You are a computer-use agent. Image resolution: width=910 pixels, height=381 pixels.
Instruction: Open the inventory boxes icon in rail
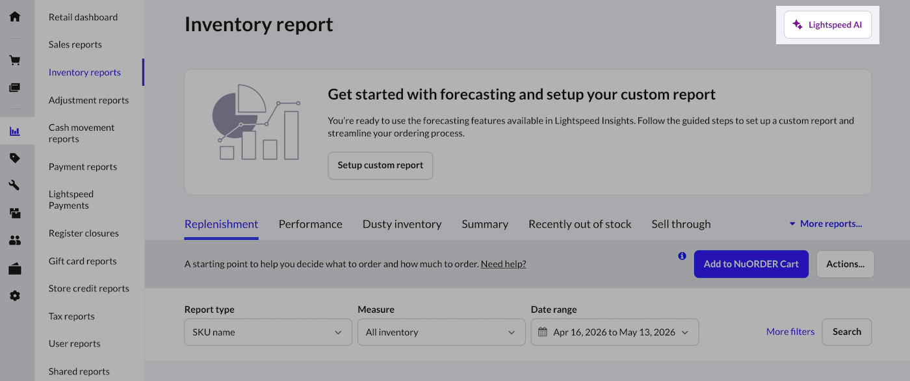14,213
